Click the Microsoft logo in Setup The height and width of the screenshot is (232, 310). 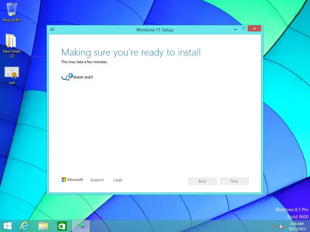click(x=72, y=179)
